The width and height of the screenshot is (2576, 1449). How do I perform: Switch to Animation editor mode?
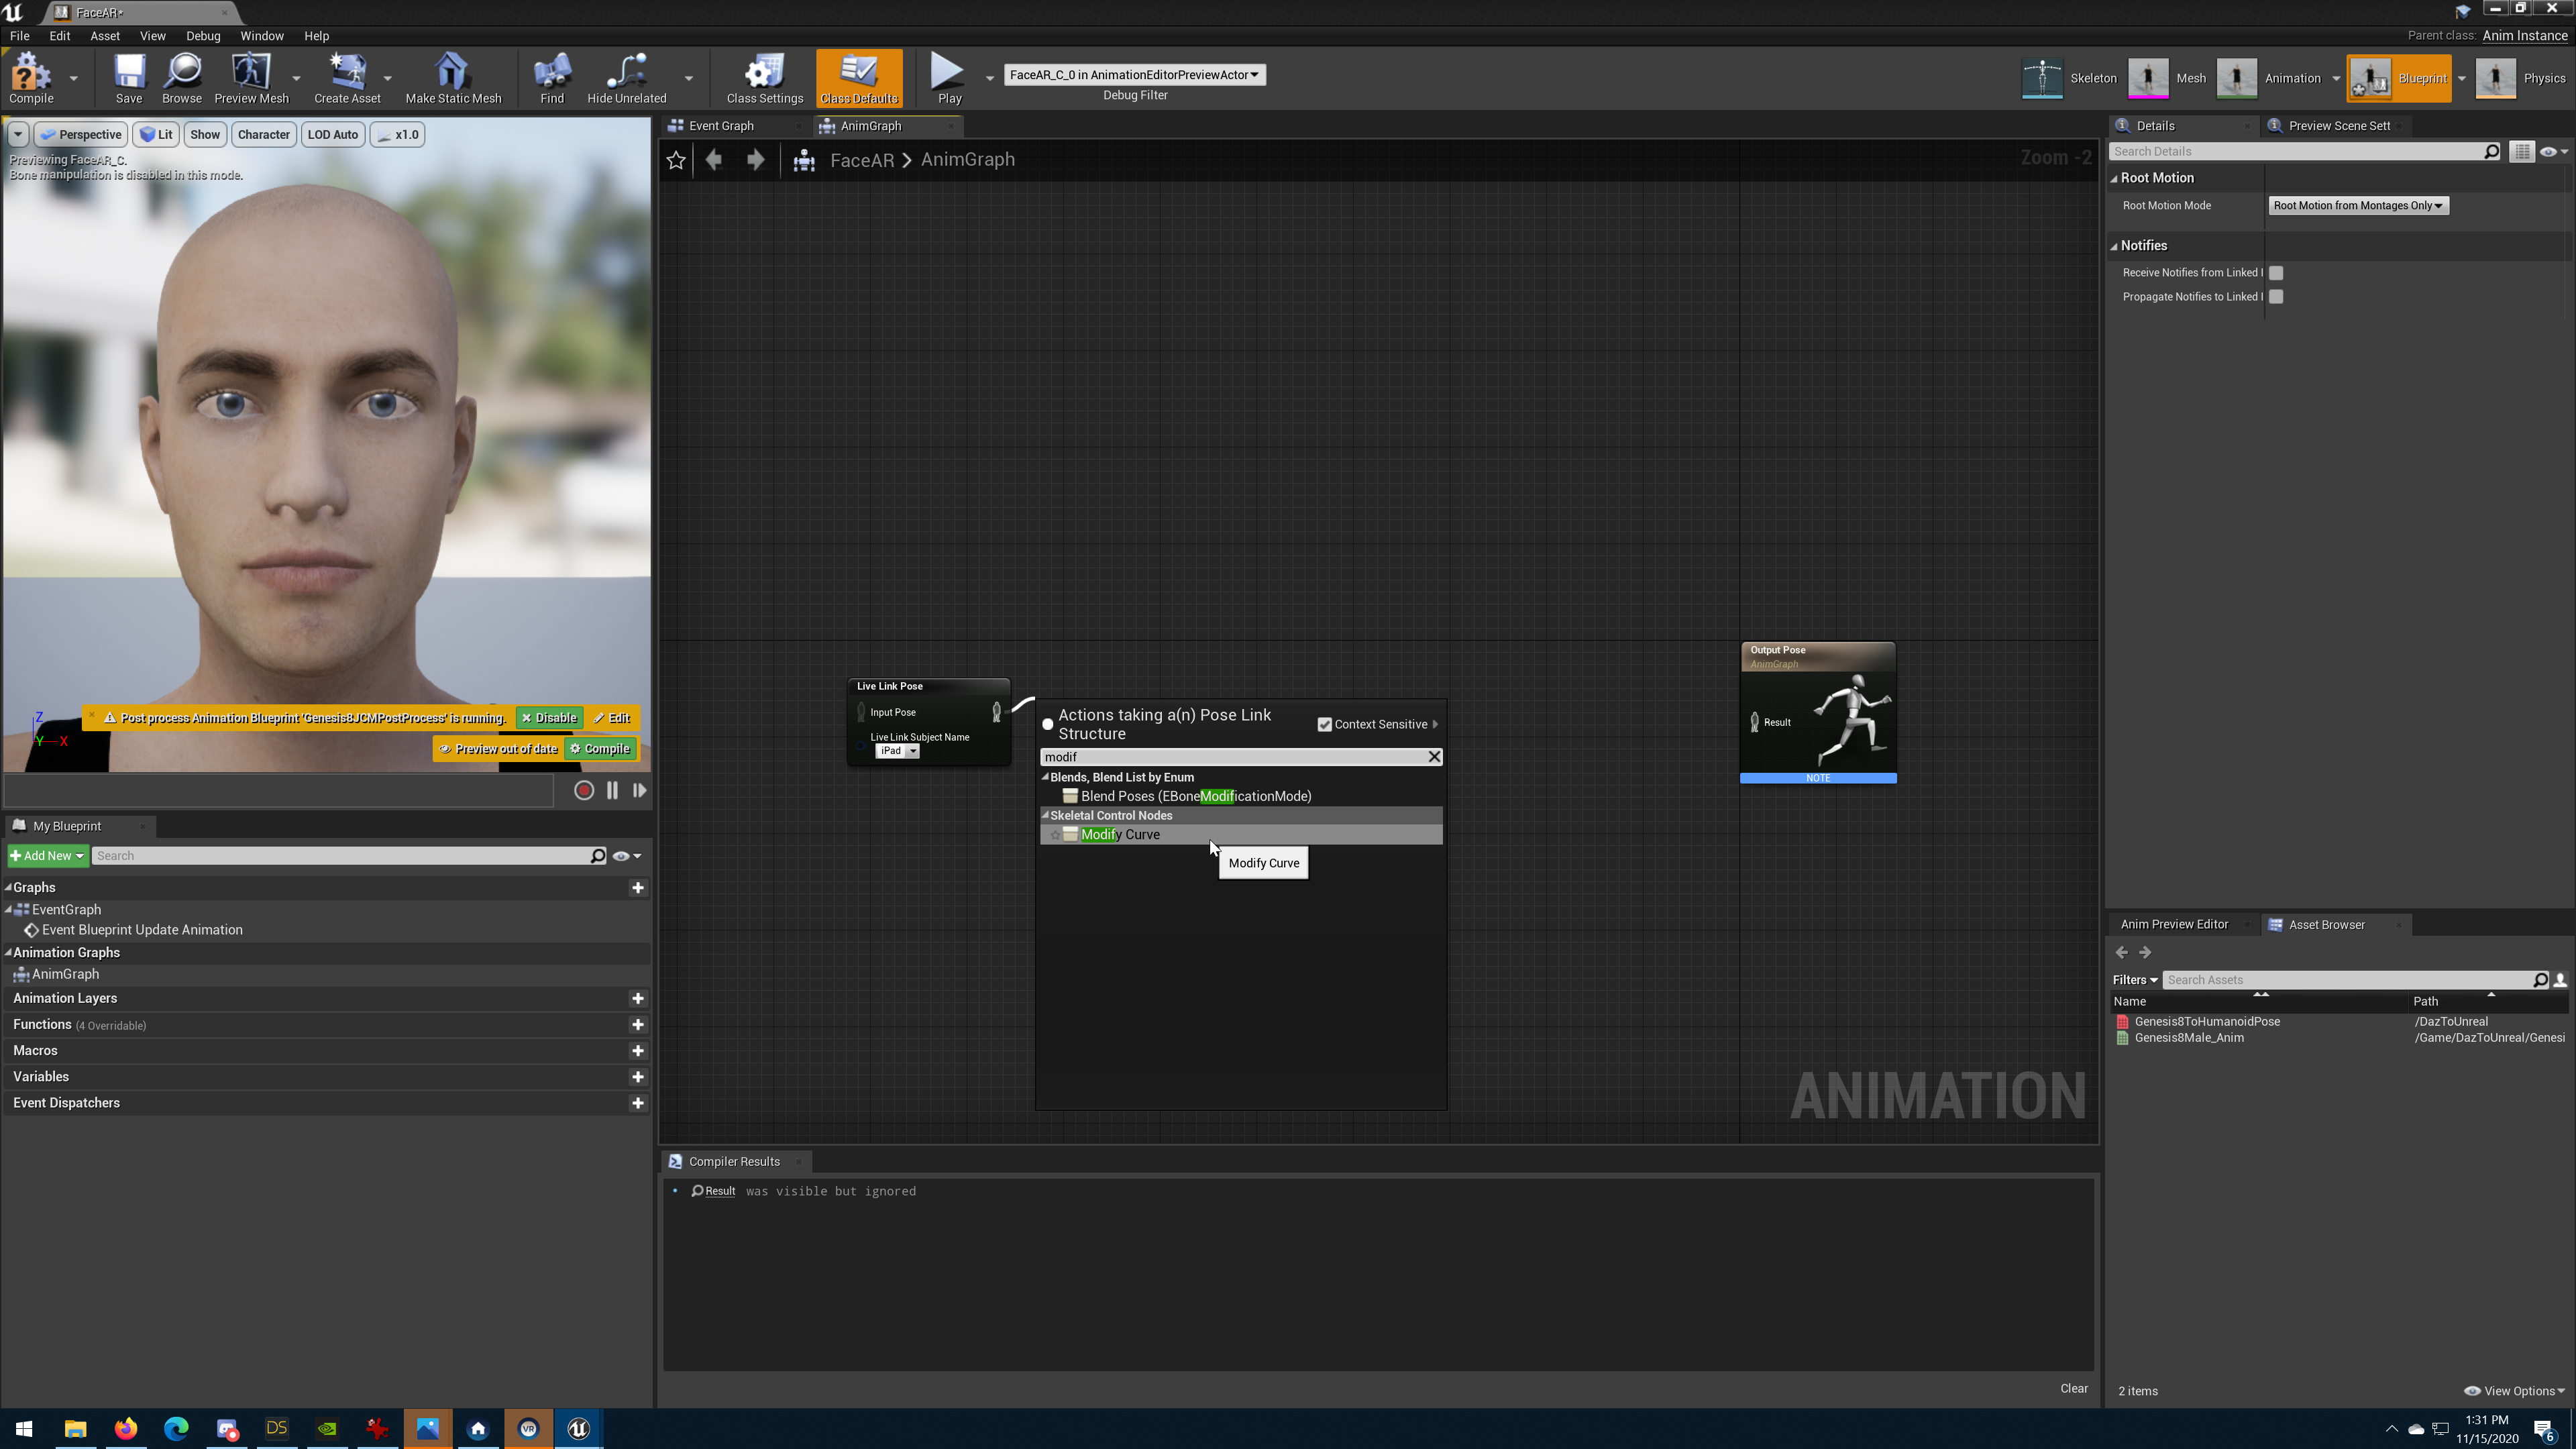pos(2269,78)
